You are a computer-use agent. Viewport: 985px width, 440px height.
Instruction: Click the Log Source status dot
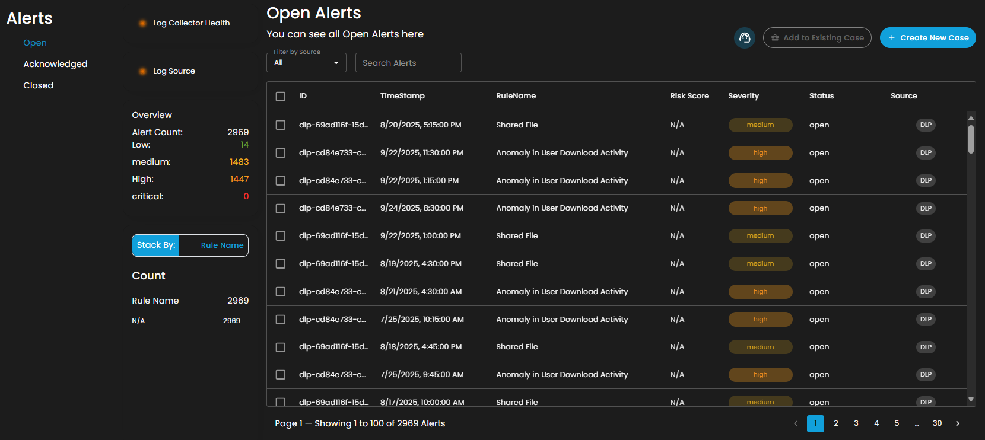pos(142,71)
